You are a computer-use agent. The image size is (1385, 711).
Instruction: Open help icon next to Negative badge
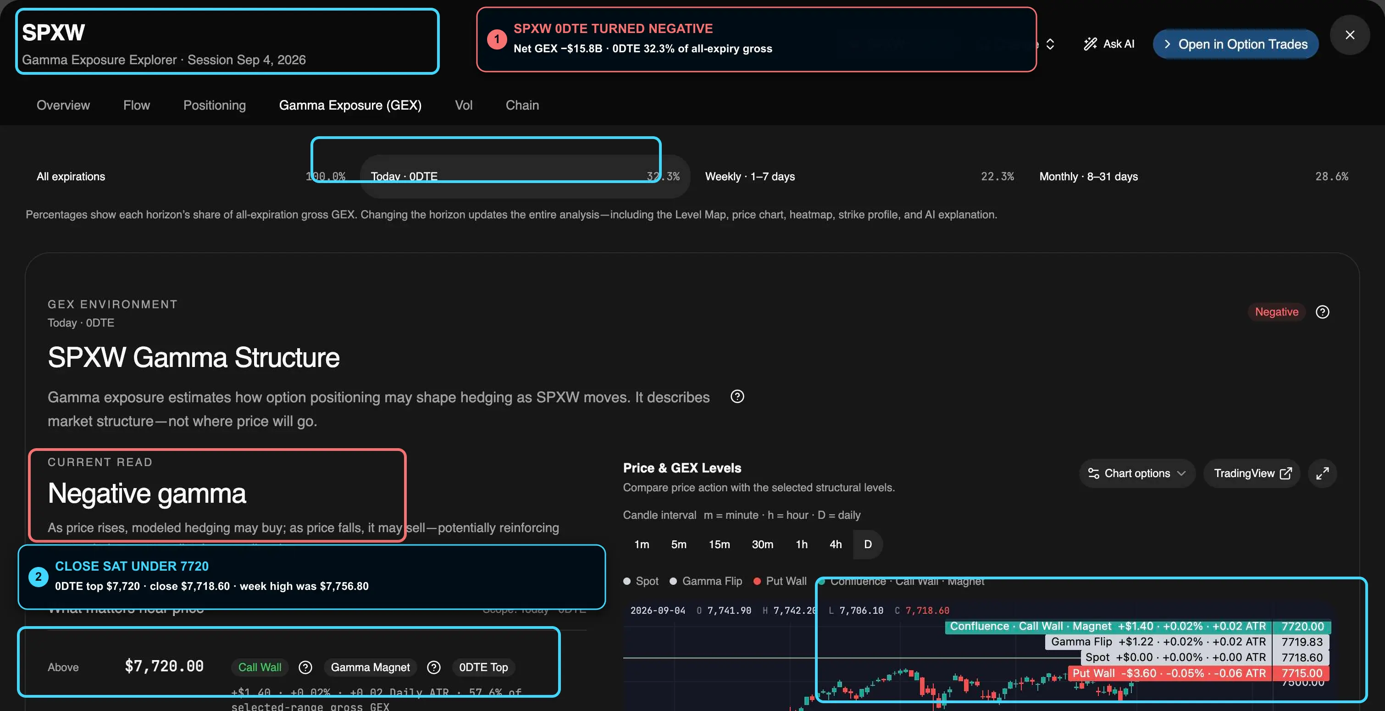click(1322, 312)
